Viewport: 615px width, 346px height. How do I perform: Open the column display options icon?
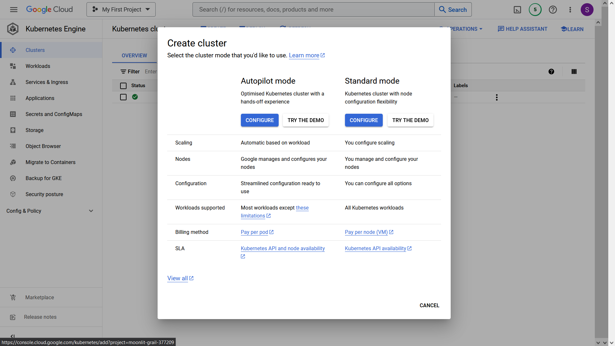tap(574, 71)
